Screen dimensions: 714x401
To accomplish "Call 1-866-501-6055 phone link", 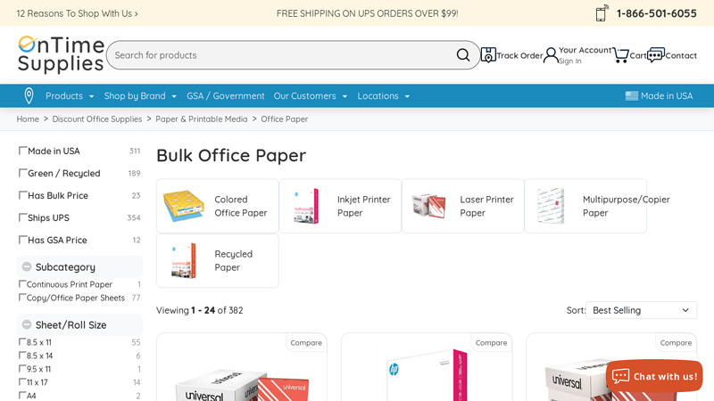I will [x=656, y=13].
